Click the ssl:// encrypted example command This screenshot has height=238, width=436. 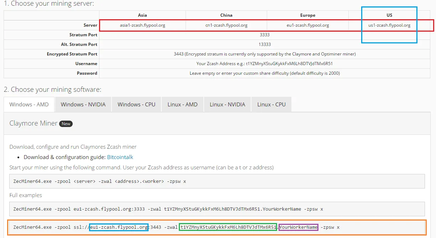[x=217, y=227]
